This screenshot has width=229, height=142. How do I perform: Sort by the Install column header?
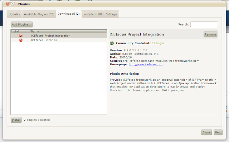click(21, 31)
